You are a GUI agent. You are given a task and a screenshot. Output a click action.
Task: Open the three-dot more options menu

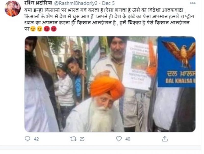point(193,3)
